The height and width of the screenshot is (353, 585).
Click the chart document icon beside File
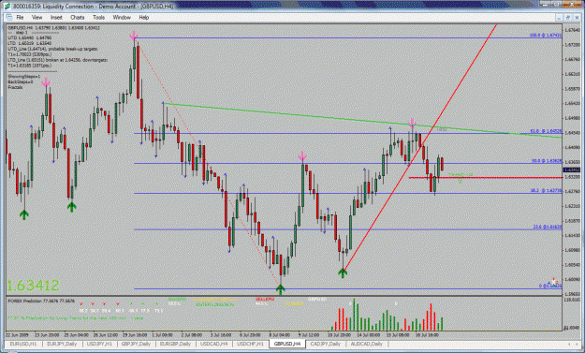(x=9, y=17)
